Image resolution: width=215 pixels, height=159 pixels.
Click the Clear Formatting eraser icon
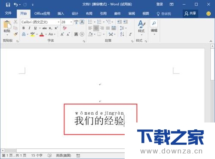(x=64, y=28)
